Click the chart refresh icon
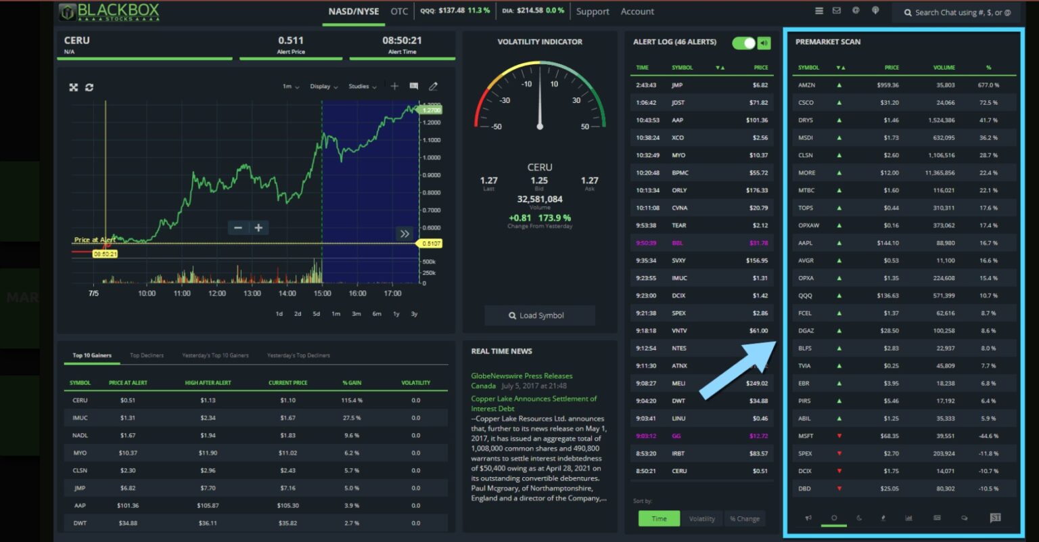The image size is (1039, 542). tap(89, 87)
